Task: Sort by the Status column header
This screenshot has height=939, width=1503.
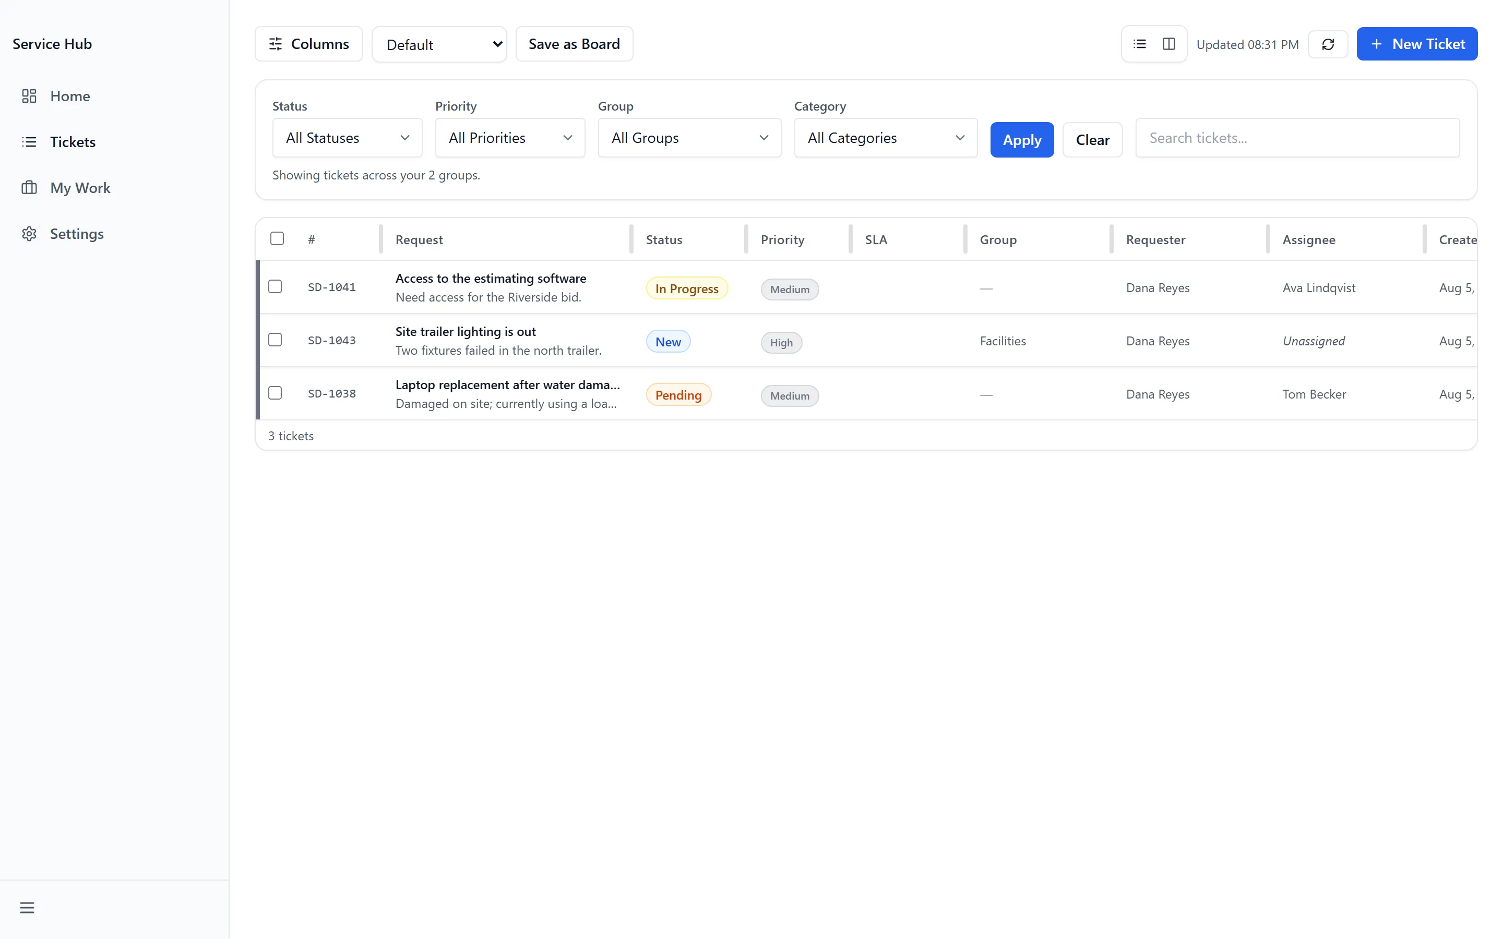Action: pyautogui.click(x=664, y=240)
